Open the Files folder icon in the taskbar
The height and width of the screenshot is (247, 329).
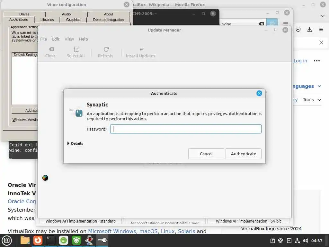click(25, 241)
